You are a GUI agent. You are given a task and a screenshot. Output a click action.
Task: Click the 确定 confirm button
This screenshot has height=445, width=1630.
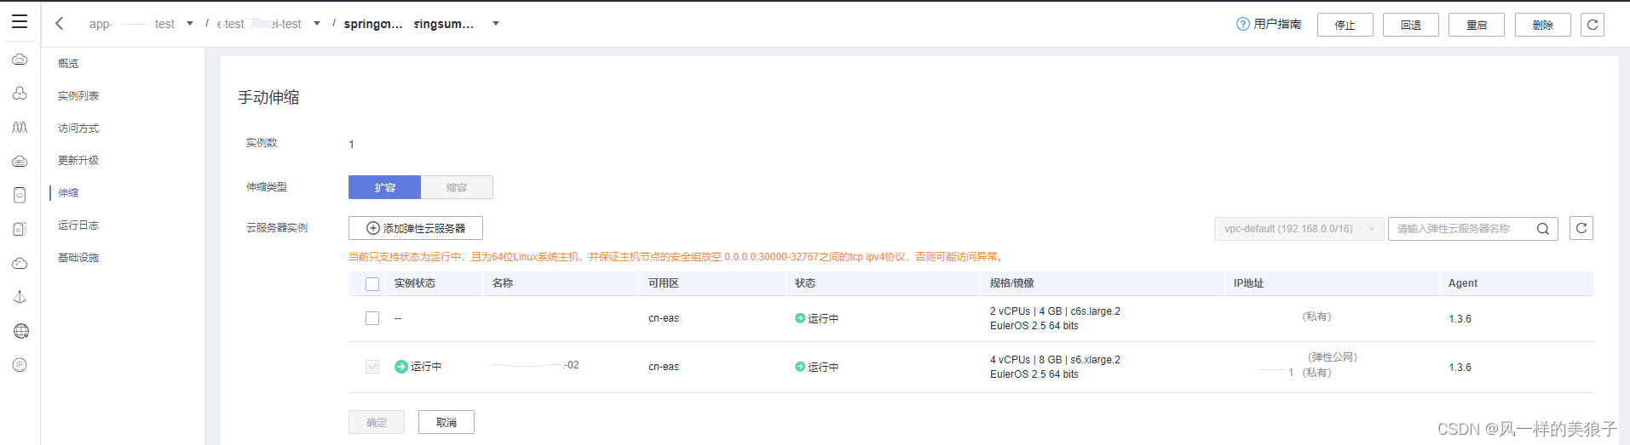coord(377,422)
